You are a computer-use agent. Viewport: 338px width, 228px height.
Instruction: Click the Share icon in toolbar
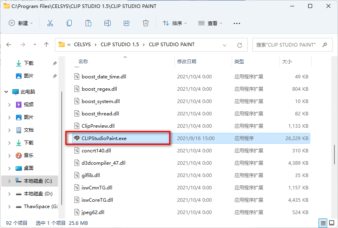(x=127, y=23)
